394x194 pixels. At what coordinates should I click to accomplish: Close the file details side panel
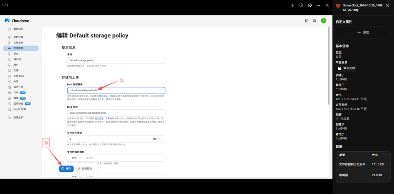pos(387,5)
